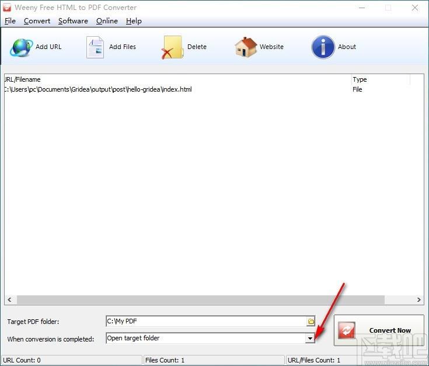Minimize the Weeny converter window
The height and width of the screenshot is (366, 429).
362,8
